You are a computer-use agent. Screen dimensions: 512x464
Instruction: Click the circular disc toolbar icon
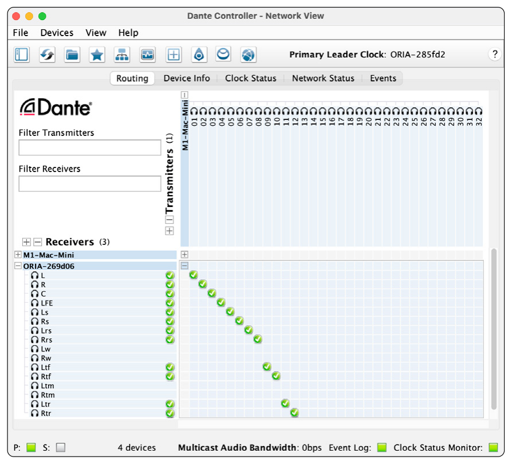point(223,54)
